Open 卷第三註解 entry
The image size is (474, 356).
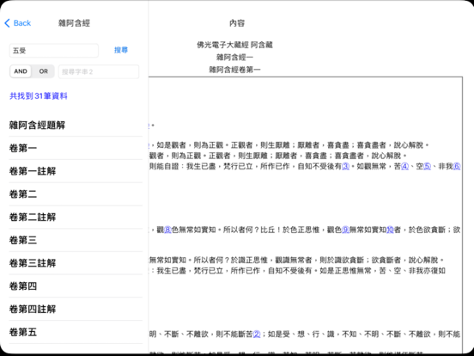point(76,263)
